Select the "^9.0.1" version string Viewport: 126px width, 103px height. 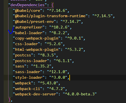pos(74,38)
